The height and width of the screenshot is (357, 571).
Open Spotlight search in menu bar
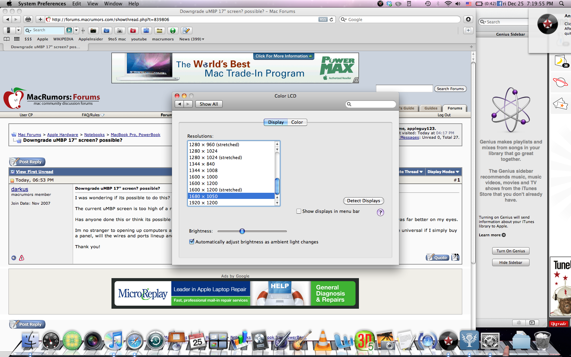[561, 4]
